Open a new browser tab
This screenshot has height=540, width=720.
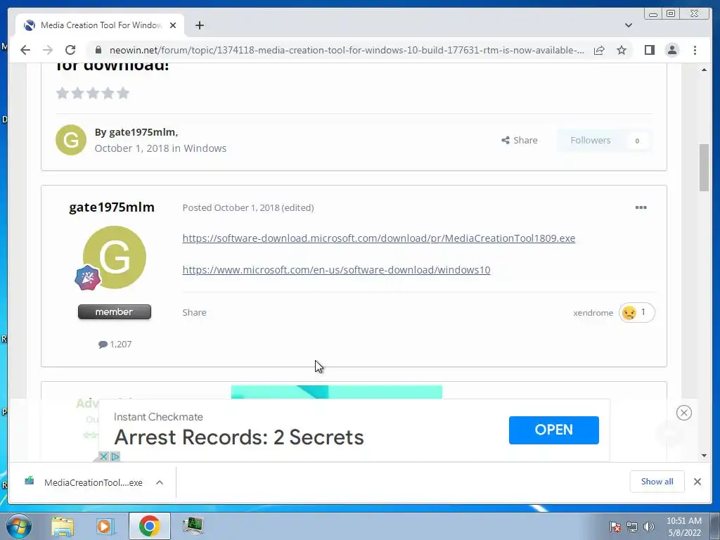click(199, 25)
